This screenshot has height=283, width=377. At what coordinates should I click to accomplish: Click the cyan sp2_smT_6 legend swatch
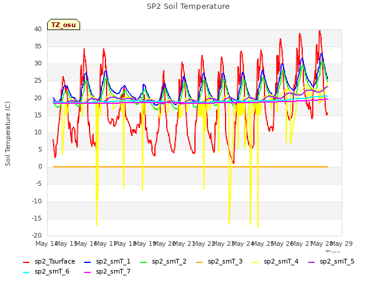[x=26, y=272]
